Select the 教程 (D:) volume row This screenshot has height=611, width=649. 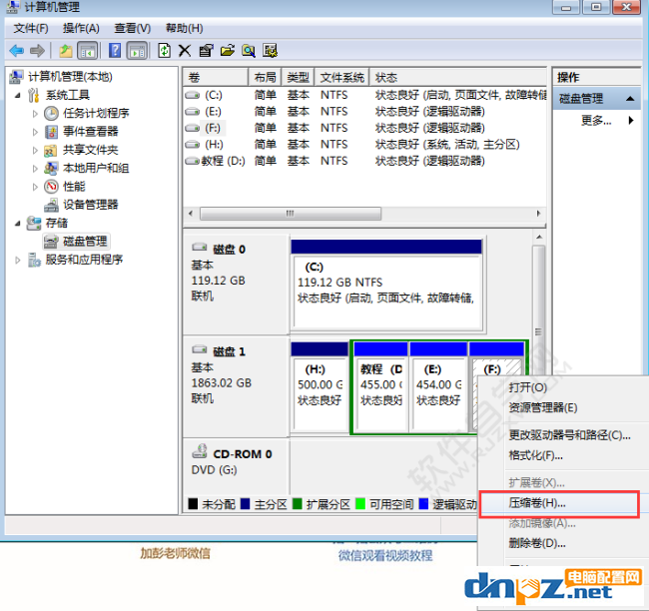(x=364, y=161)
